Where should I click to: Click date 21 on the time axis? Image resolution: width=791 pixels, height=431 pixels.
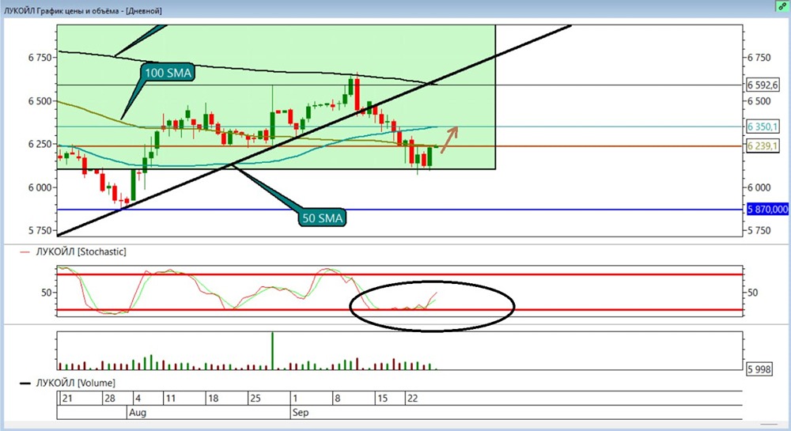point(66,399)
